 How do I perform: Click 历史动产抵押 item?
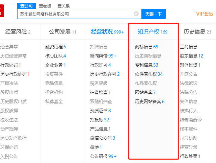point(13,138)
